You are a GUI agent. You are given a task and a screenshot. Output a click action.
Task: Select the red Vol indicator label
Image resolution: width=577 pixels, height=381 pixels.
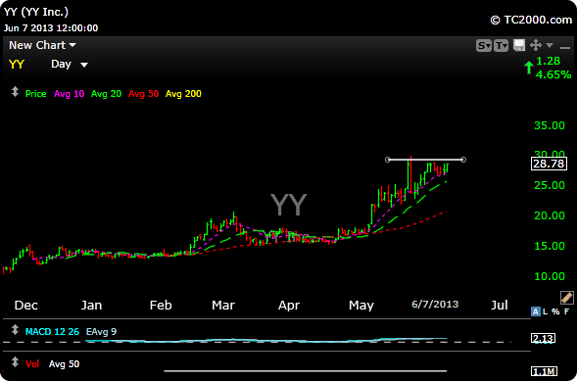click(x=32, y=364)
